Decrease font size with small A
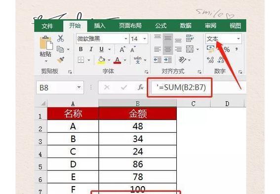The image size is (280, 194). coord(133,49)
